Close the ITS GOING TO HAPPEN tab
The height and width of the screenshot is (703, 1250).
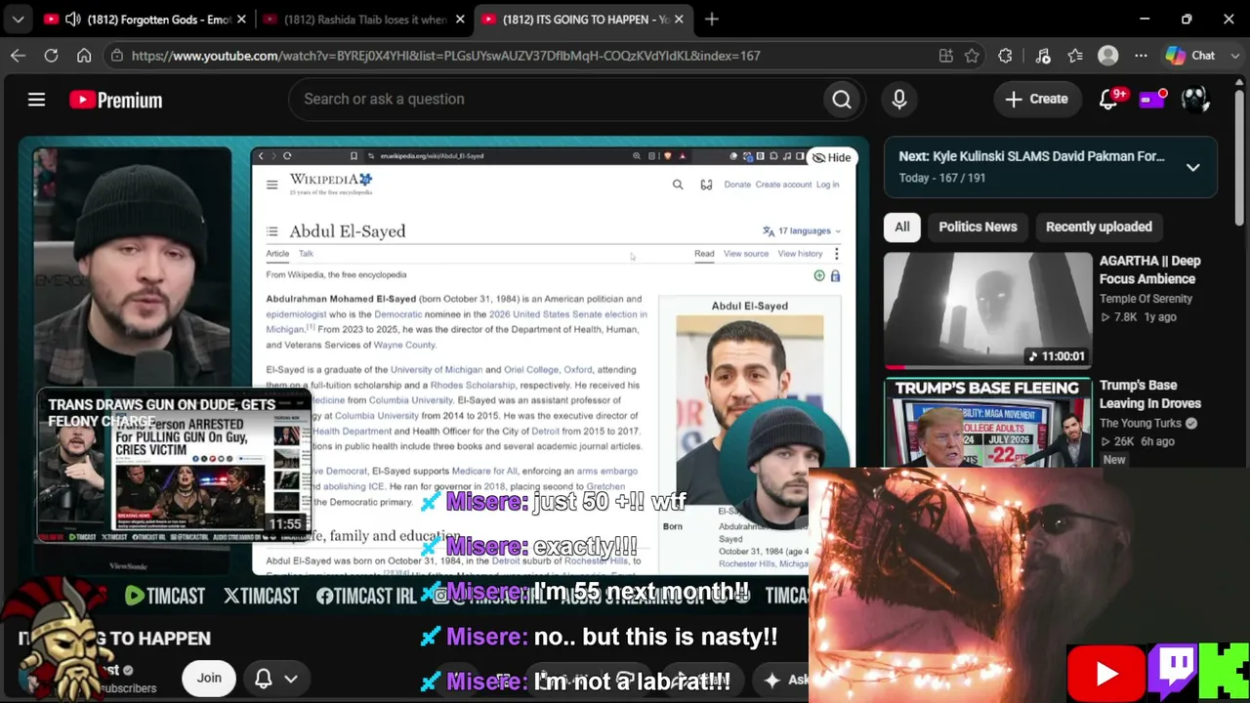click(679, 20)
